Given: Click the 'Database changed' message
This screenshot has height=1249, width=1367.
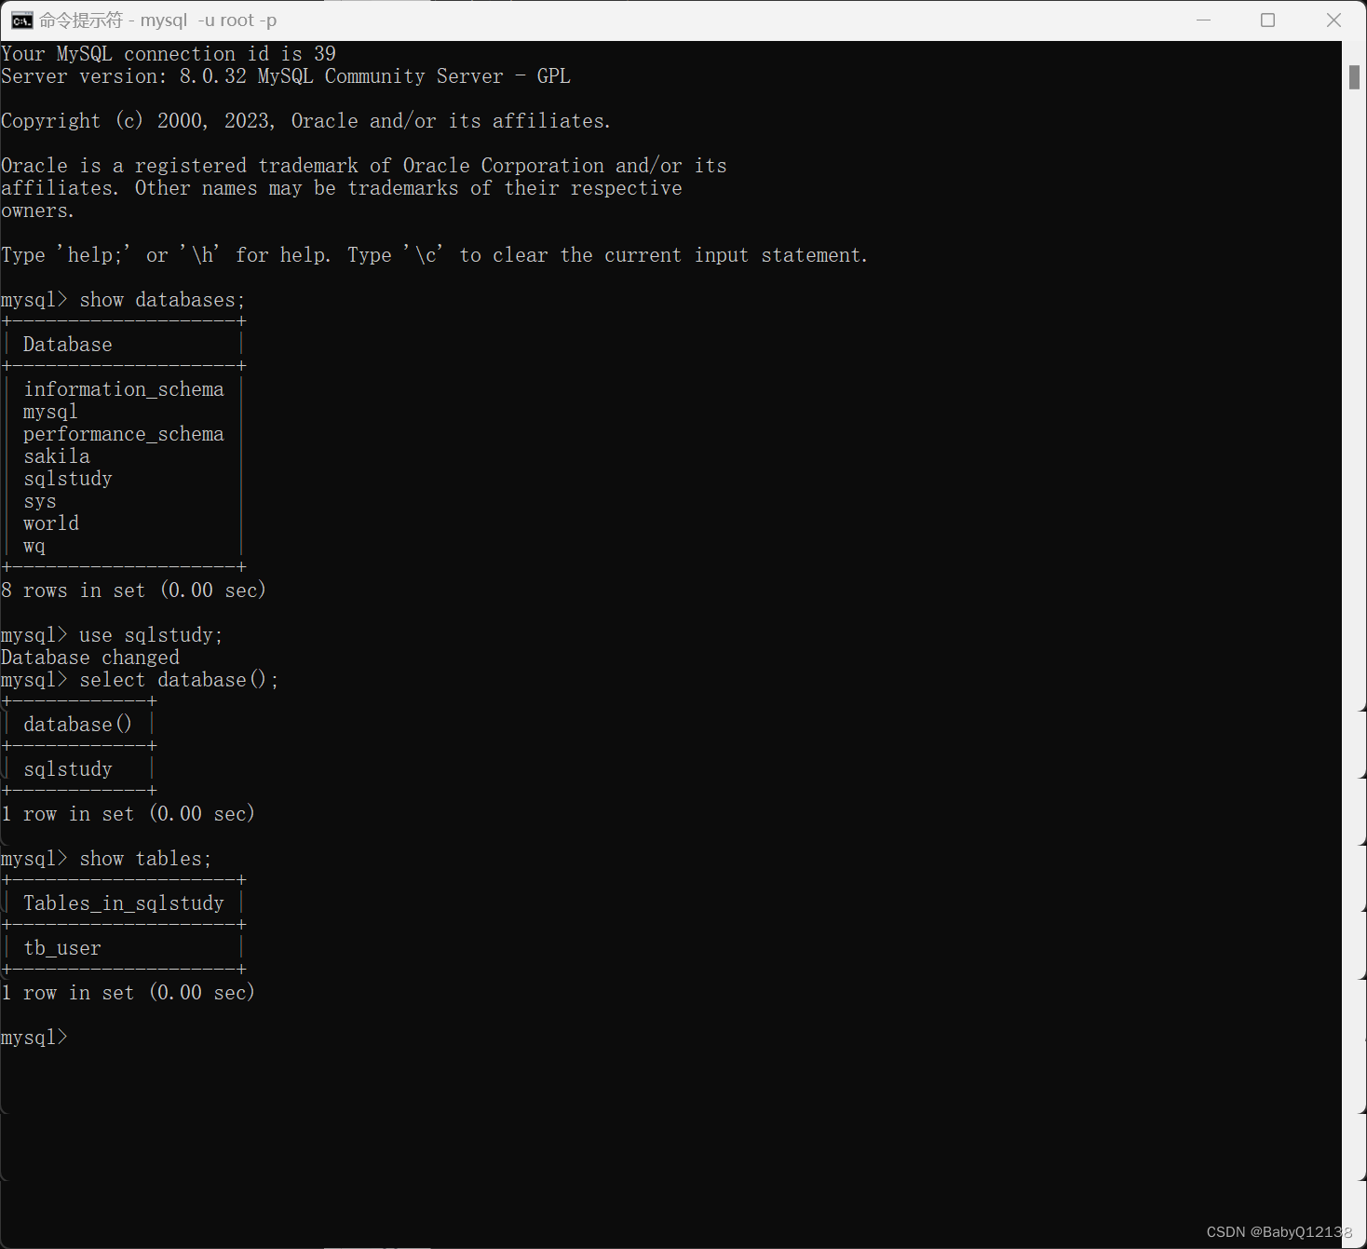Looking at the screenshot, I should pos(90,658).
